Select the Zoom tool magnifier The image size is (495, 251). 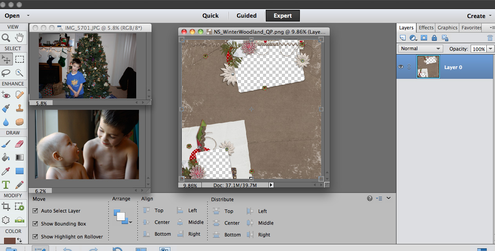tap(6, 38)
